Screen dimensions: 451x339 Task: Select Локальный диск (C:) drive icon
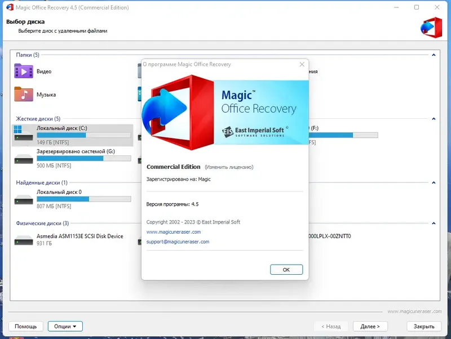pos(24,133)
